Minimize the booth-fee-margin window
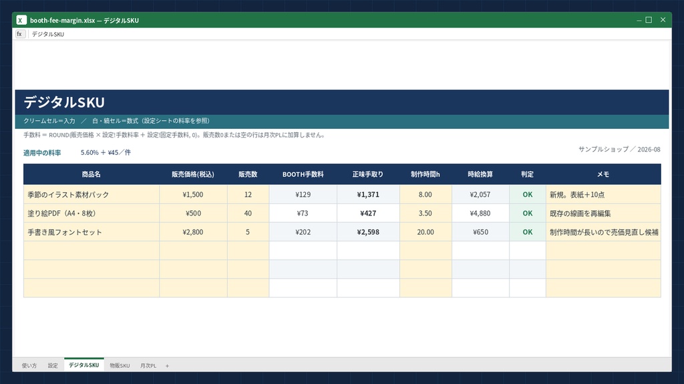The image size is (684, 384). pos(639,20)
